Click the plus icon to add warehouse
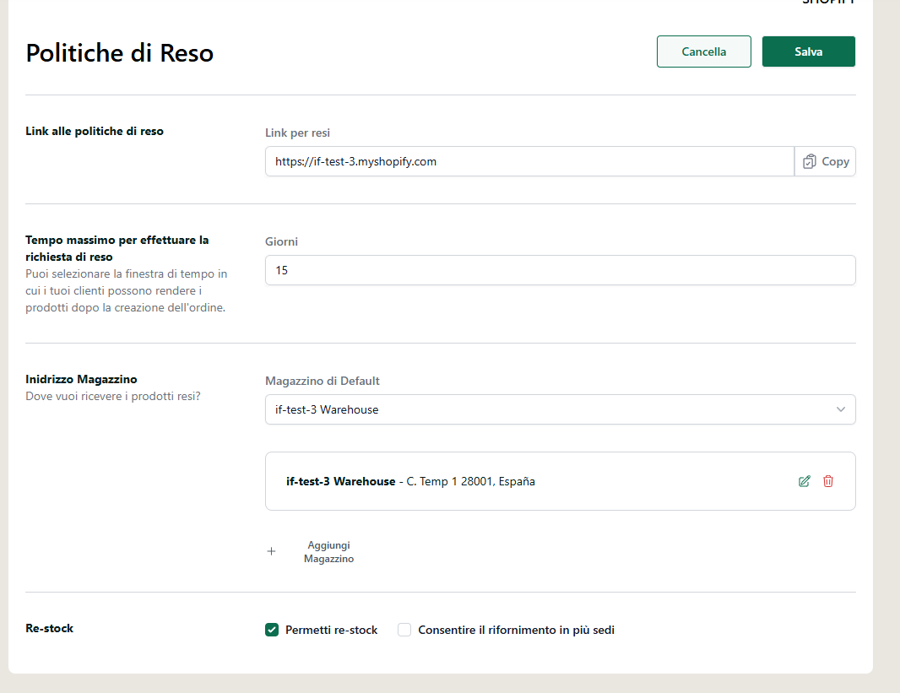 pyautogui.click(x=272, y=551)
